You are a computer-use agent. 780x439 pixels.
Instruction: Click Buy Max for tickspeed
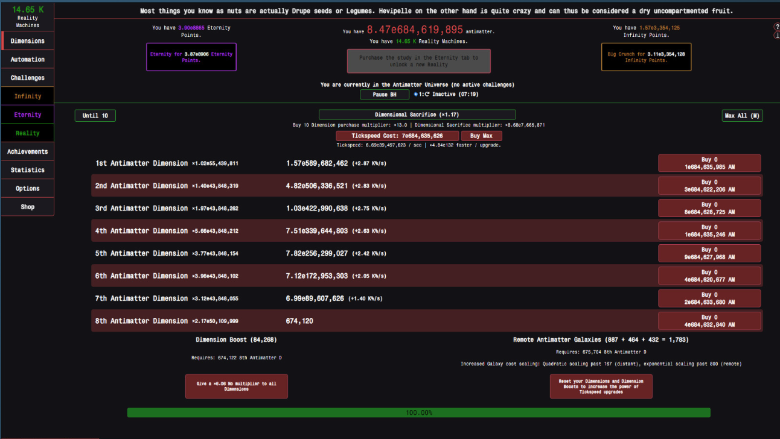click(x=481, y=136)
